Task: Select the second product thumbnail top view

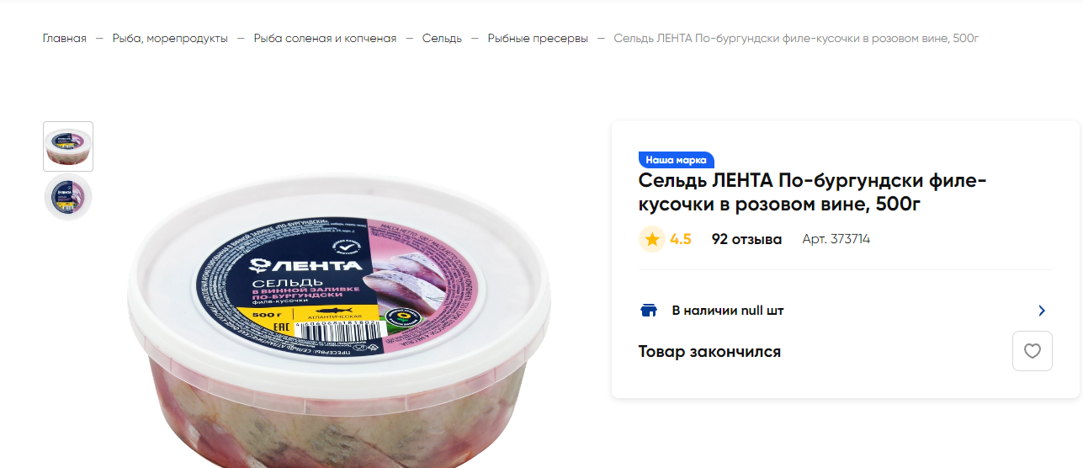Action: [68, 197]
